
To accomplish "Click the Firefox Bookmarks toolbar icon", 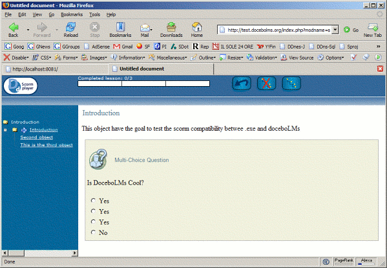I will click(120, 30).
